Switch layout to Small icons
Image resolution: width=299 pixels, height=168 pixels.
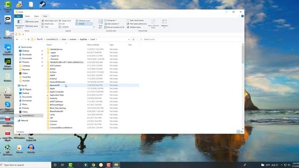[x=48, y=24]
